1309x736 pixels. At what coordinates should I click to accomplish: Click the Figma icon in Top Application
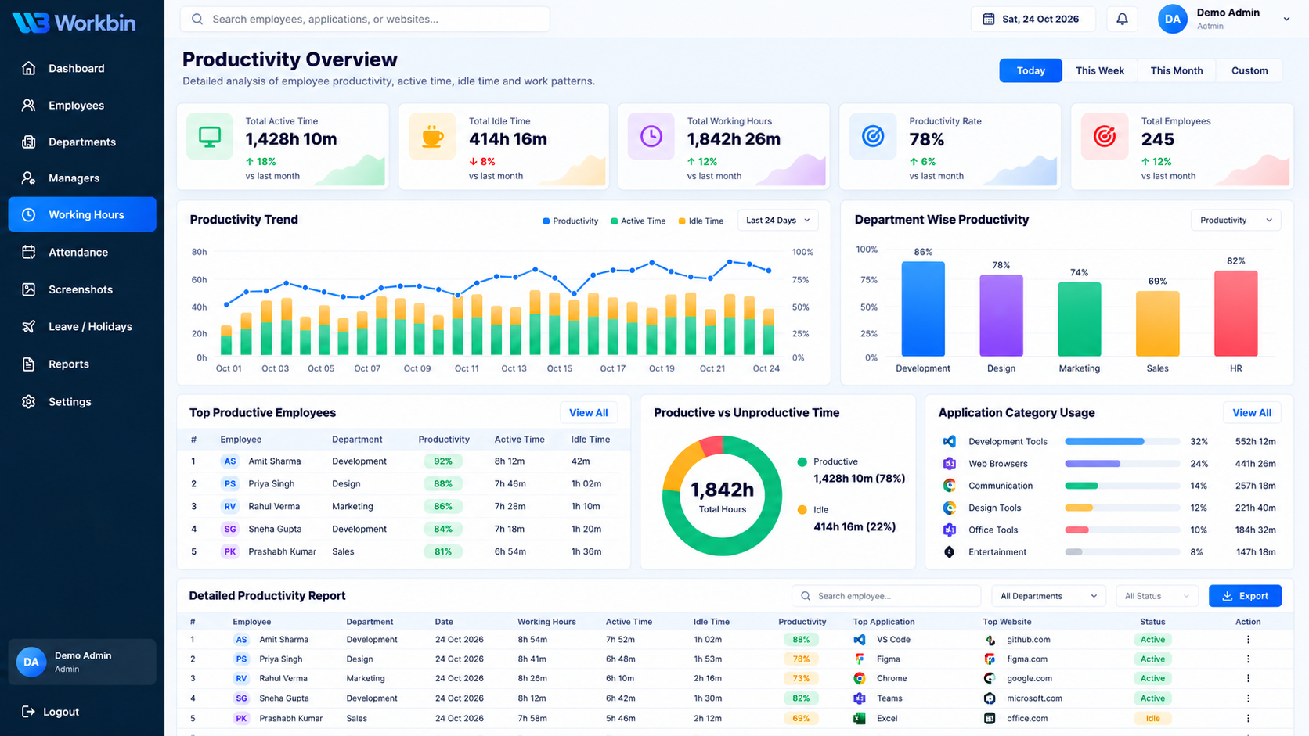click(860, 659)
